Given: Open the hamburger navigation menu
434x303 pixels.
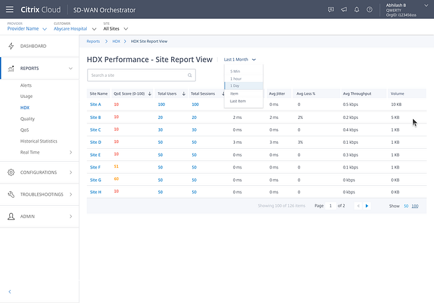Looking at the screenshot, I should pyautogui.click(x=10, y=9).
